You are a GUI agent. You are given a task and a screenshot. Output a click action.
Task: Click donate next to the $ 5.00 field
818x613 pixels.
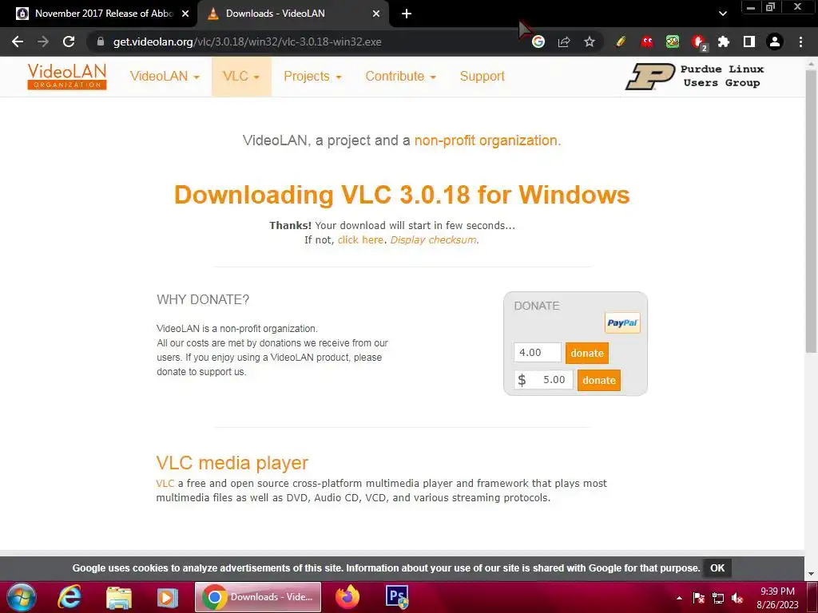tap(599, 380)
